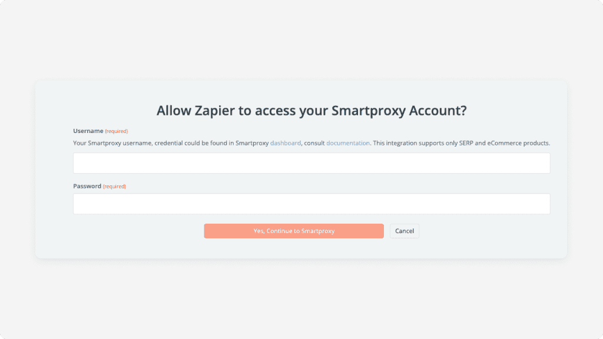Image resolution: width=603 pixels, height=339 pixels.
Task: Click the word consult in the description
Action: (314, 143)
